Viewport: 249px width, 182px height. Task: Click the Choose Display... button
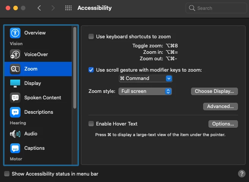[x=214, y=91]
